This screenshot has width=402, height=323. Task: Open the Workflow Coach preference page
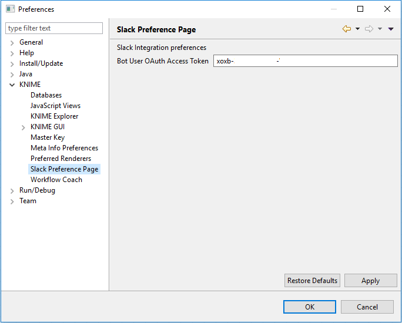[56, 180]
